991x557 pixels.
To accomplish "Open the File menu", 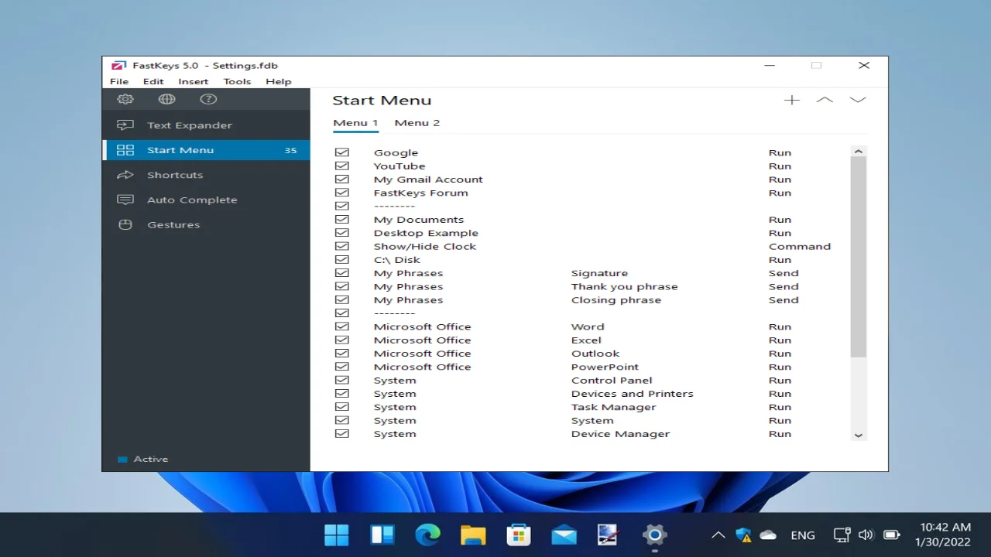I will (x=119, y=81).
